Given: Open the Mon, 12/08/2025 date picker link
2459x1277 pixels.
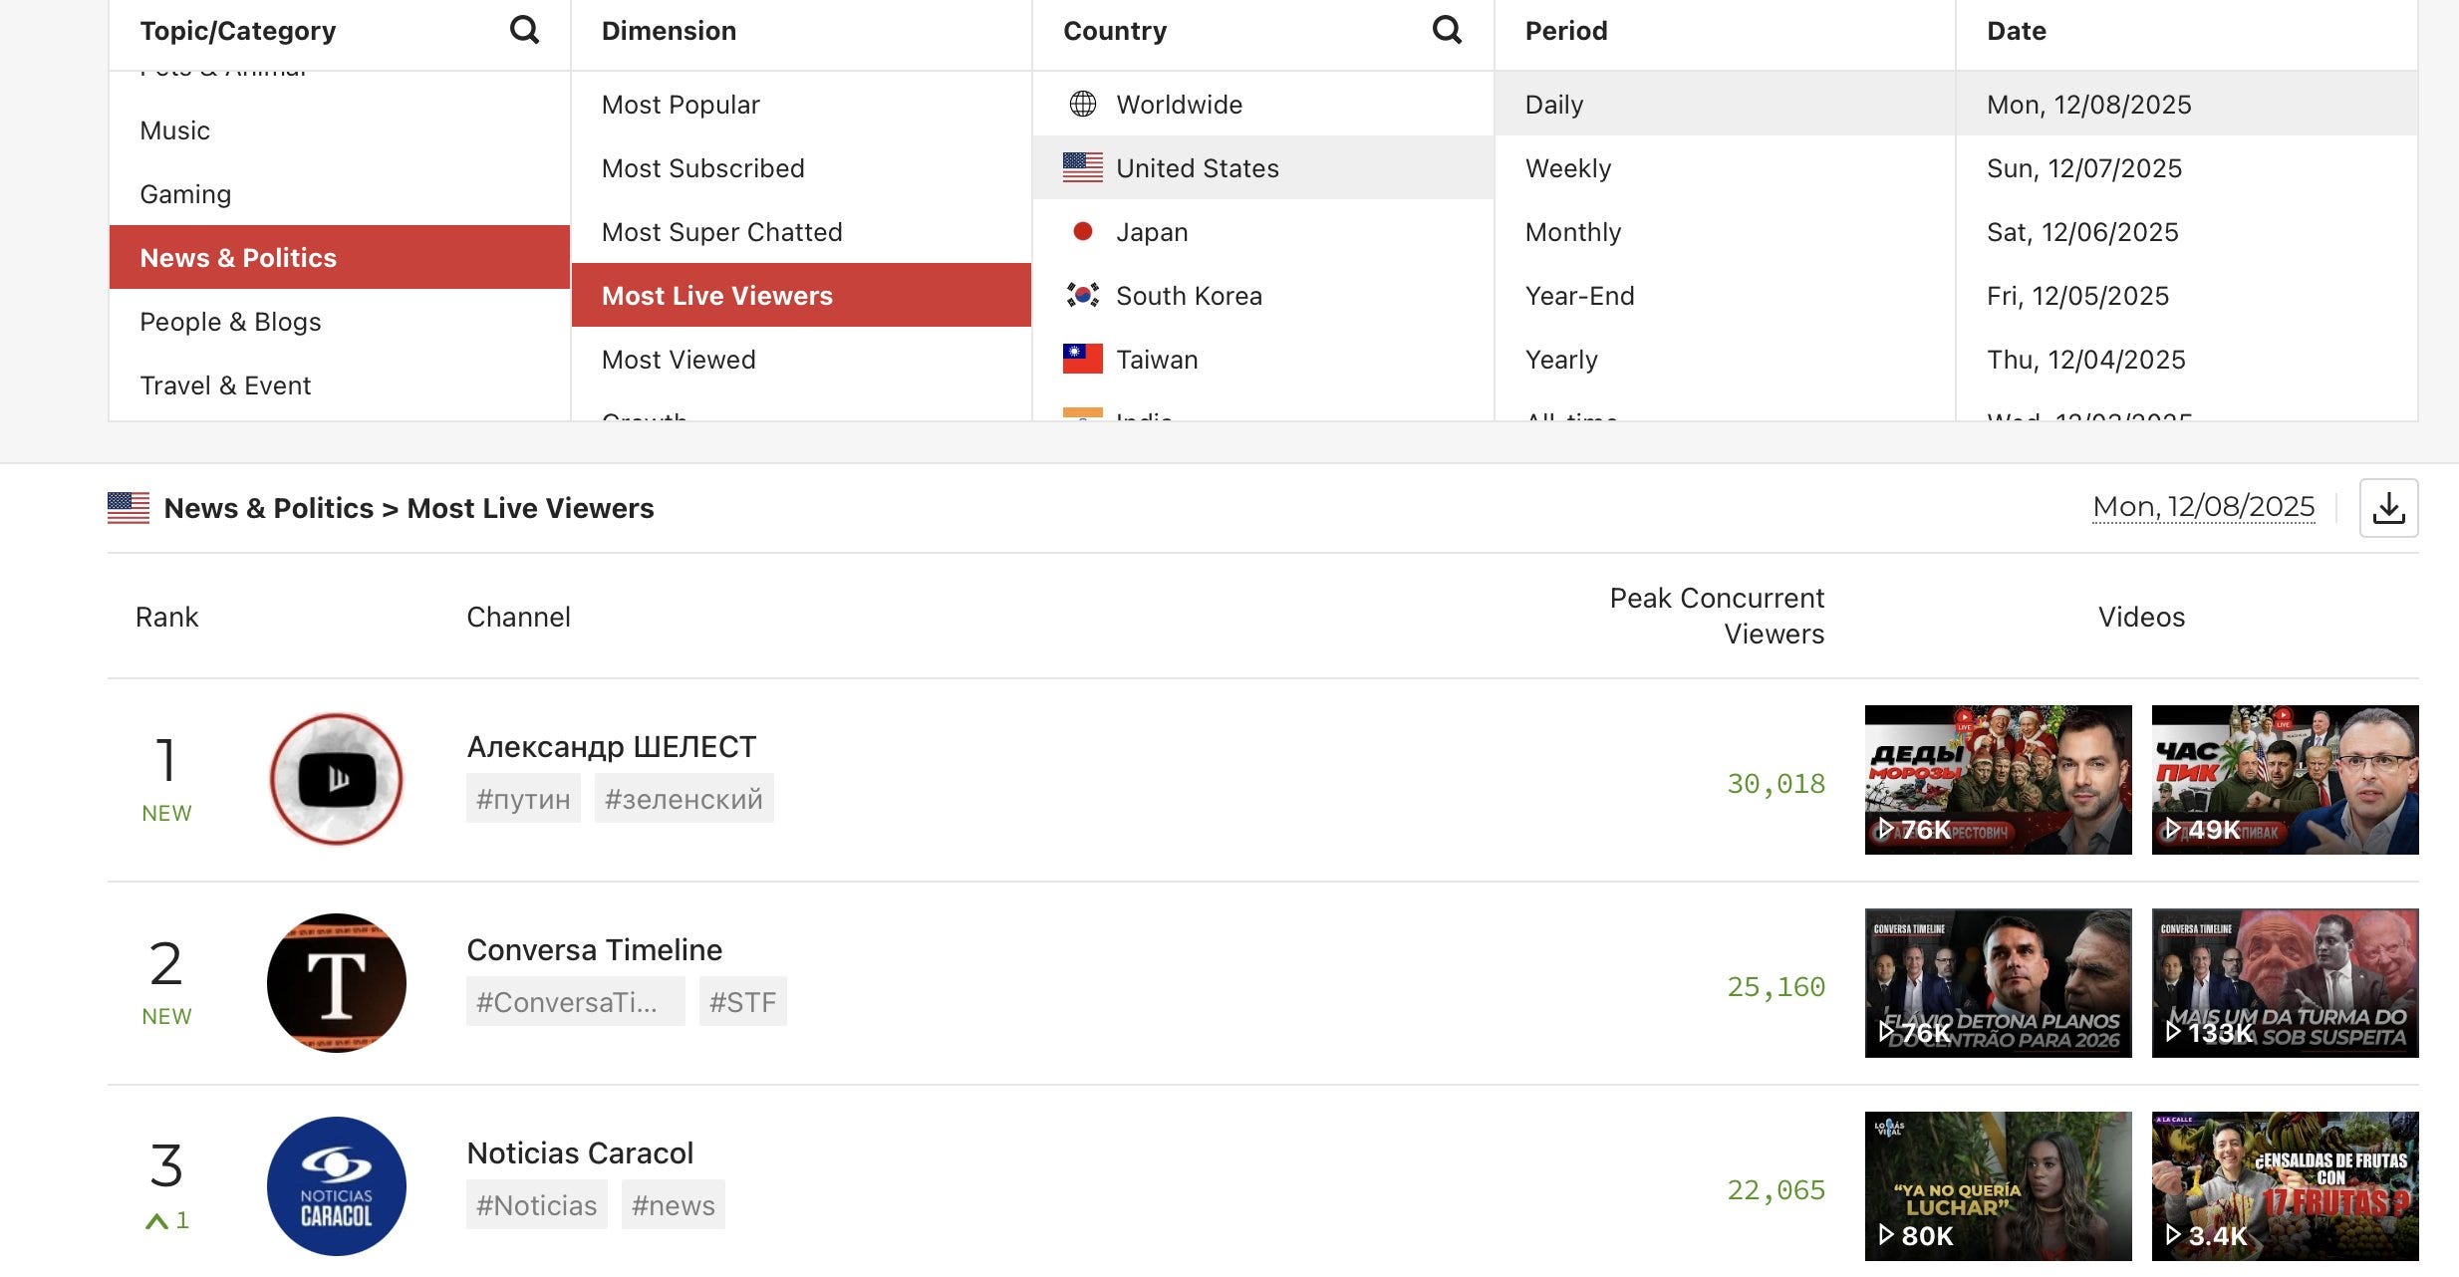Looking at the screenshot, I should click(2203, 507).
